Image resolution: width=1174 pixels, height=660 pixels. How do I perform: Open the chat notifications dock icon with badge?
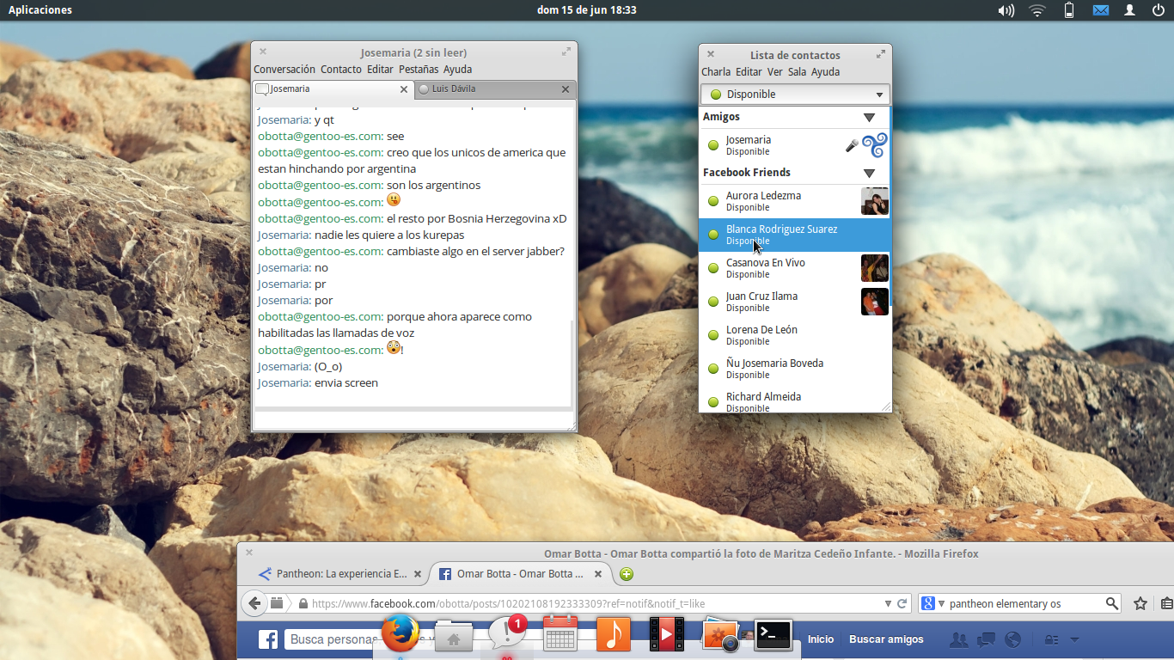pyautogui.click(x=506, y=634)
